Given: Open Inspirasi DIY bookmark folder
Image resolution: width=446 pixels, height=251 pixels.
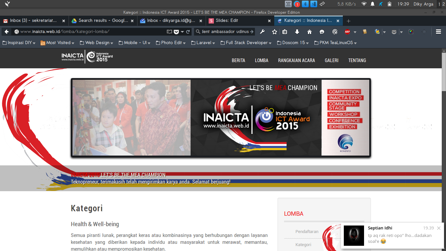Looking at the screenshot, I should point(19,43).
